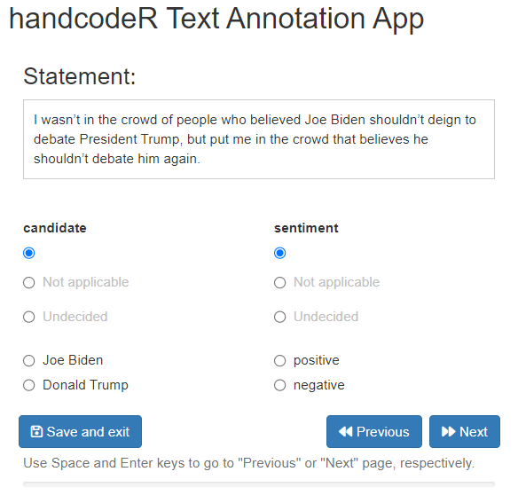518x503 pixels.
Task: Click the Statement heading
Action: (x=80, y=76)
